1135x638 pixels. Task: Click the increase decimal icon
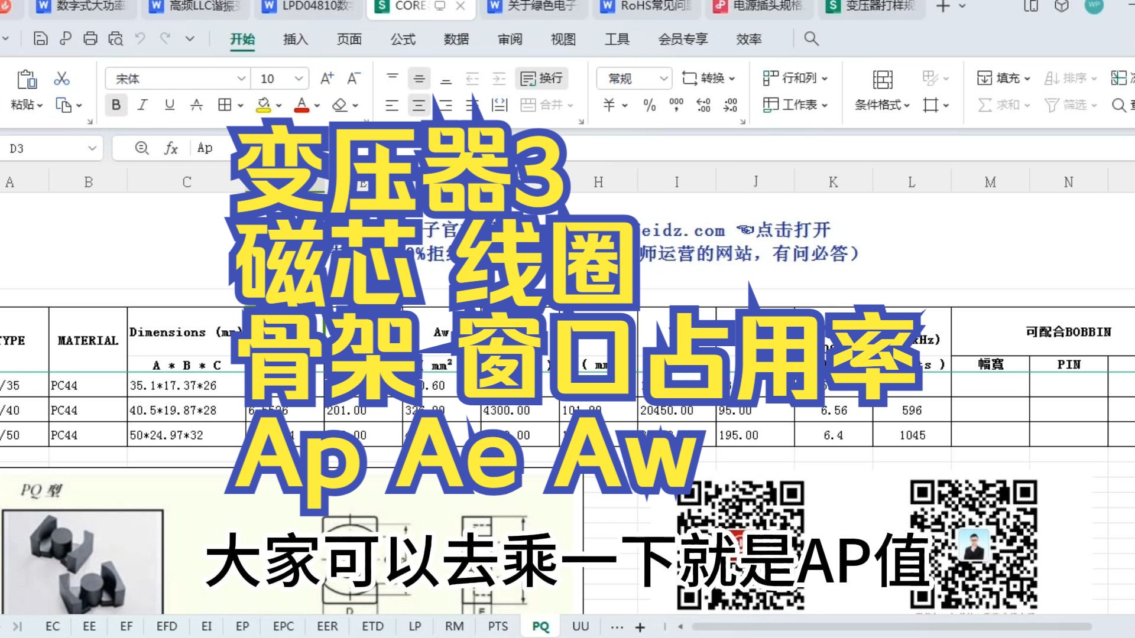[702, 106]
